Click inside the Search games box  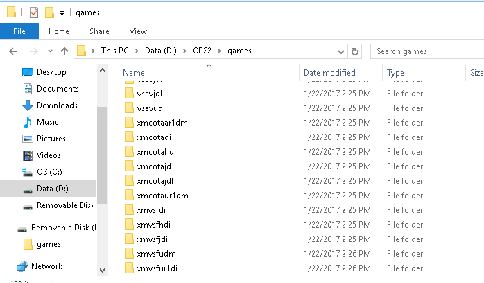tap(427, 51)
